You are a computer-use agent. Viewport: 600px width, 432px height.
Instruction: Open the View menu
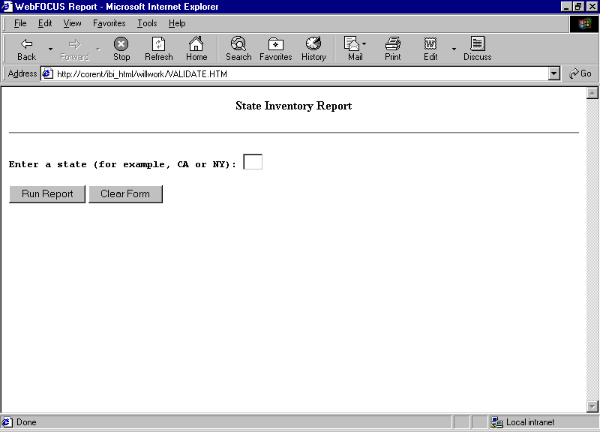(x=72, y=23)
